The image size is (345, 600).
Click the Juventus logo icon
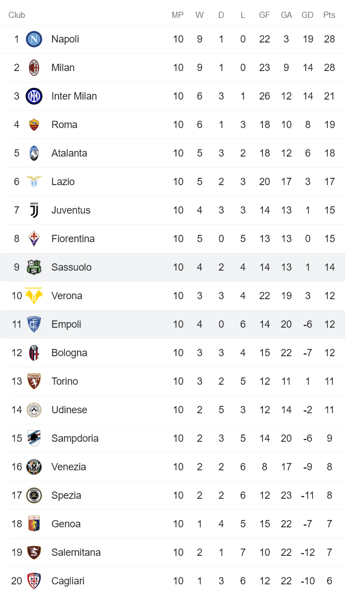click(34, 210)
